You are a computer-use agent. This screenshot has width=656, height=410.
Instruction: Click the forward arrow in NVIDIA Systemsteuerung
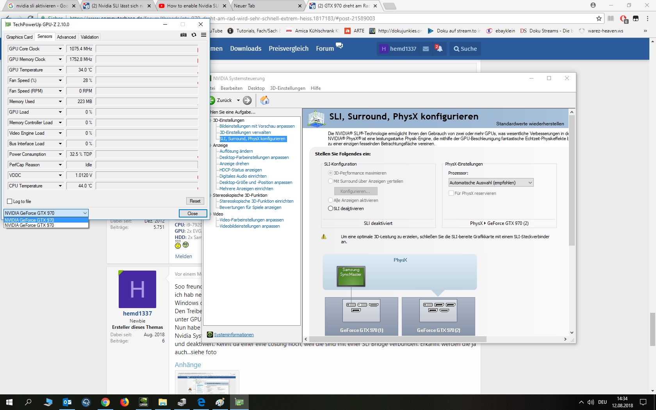pos(247,100)
